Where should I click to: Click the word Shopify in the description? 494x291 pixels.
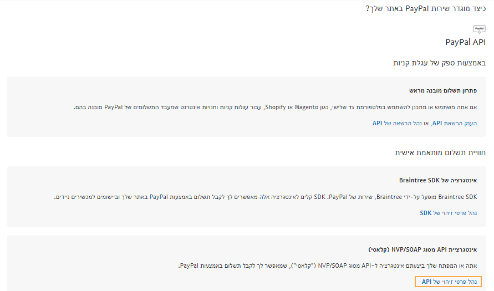click(x=276, y=107)
